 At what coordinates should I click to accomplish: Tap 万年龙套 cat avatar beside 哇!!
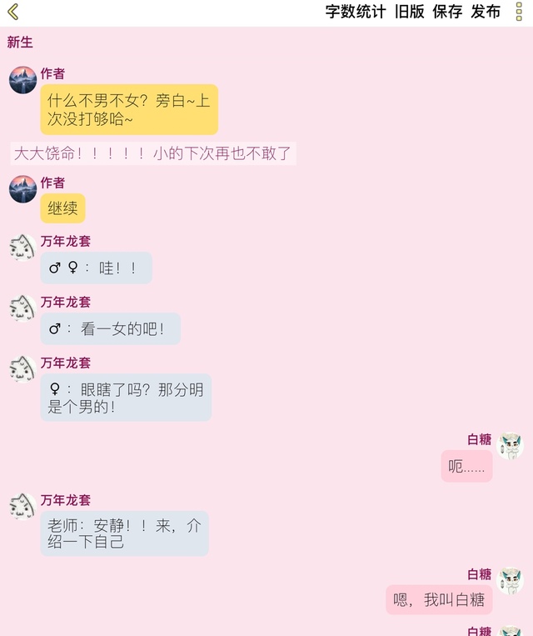tap(23, 248)
